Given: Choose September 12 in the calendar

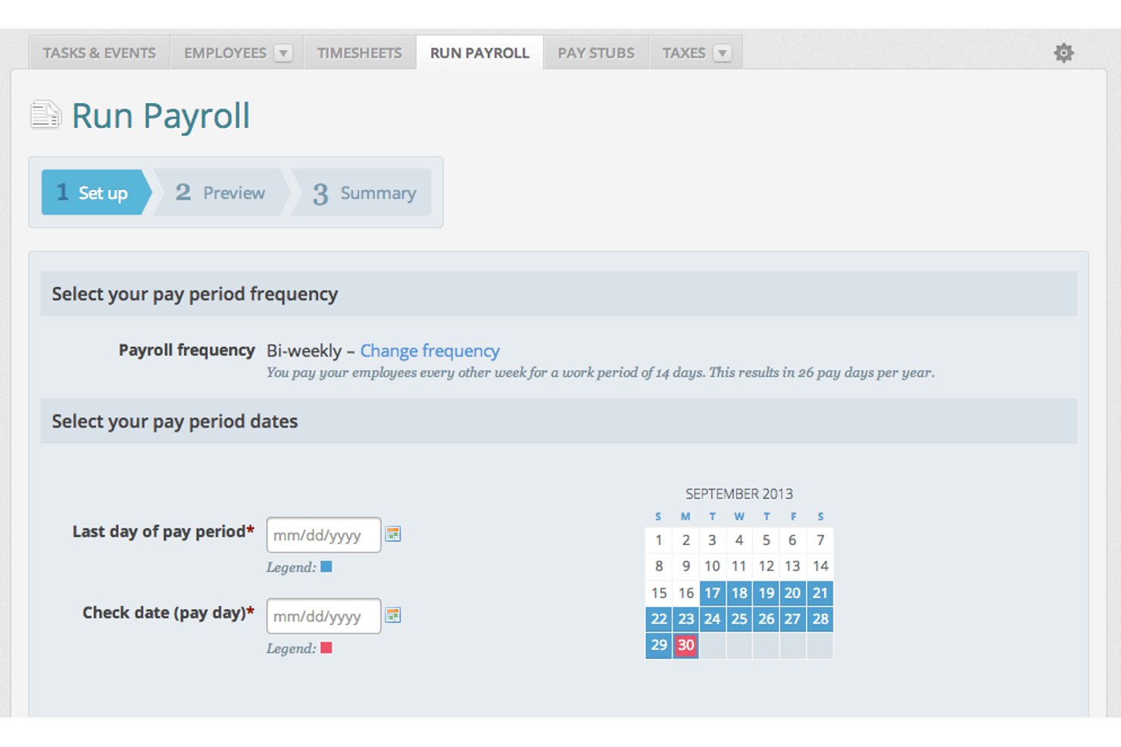Looking at the screenshot, I should coord(767,566).
